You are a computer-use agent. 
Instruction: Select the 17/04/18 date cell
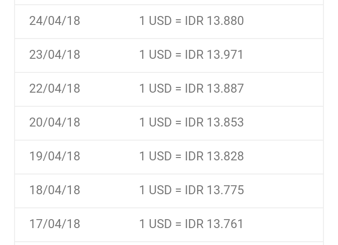tap(54, 224)
